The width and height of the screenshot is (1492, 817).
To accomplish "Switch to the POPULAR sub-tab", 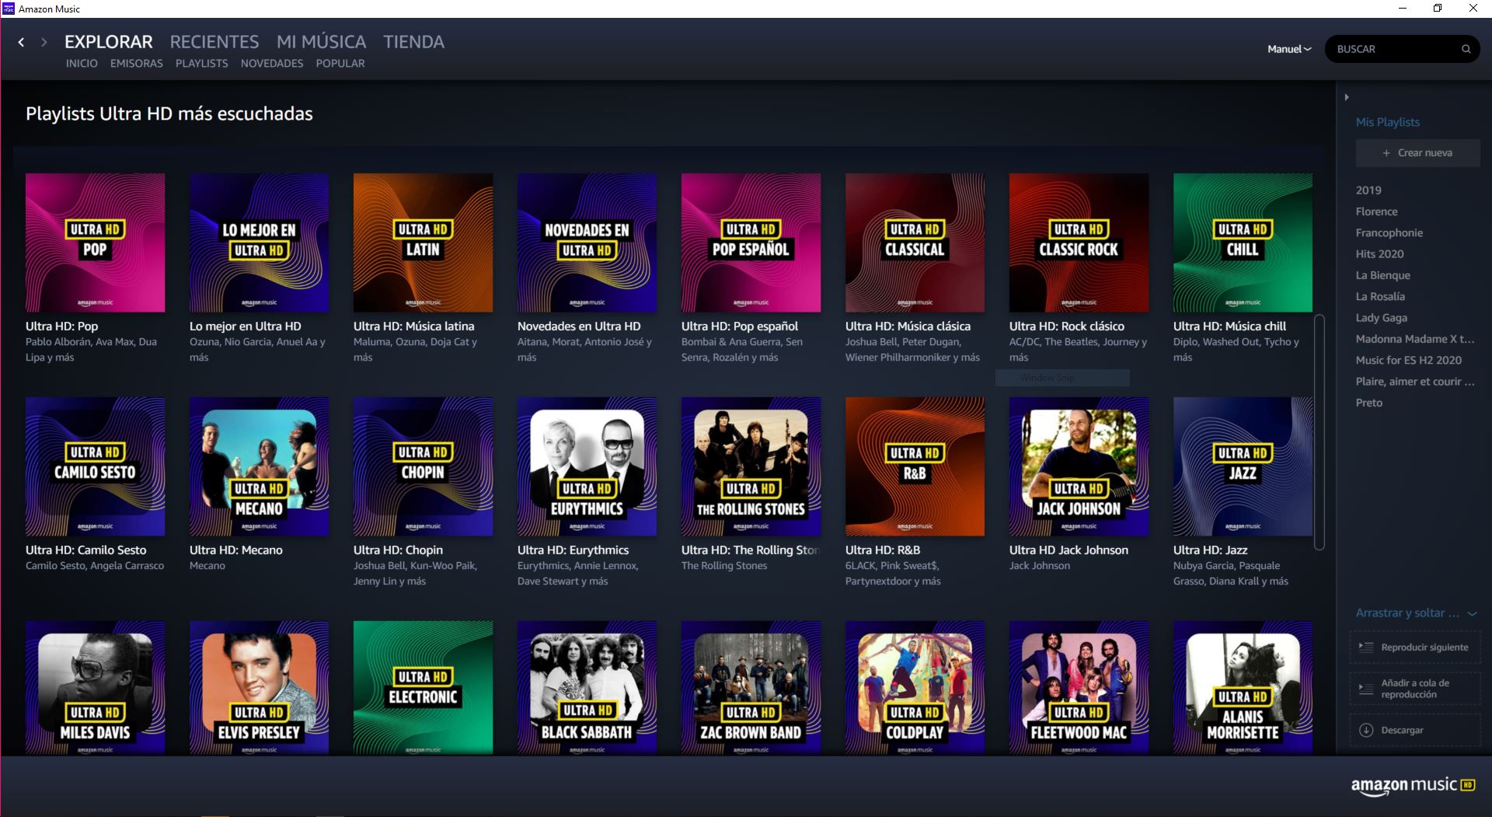I will (x=340, y=64).
